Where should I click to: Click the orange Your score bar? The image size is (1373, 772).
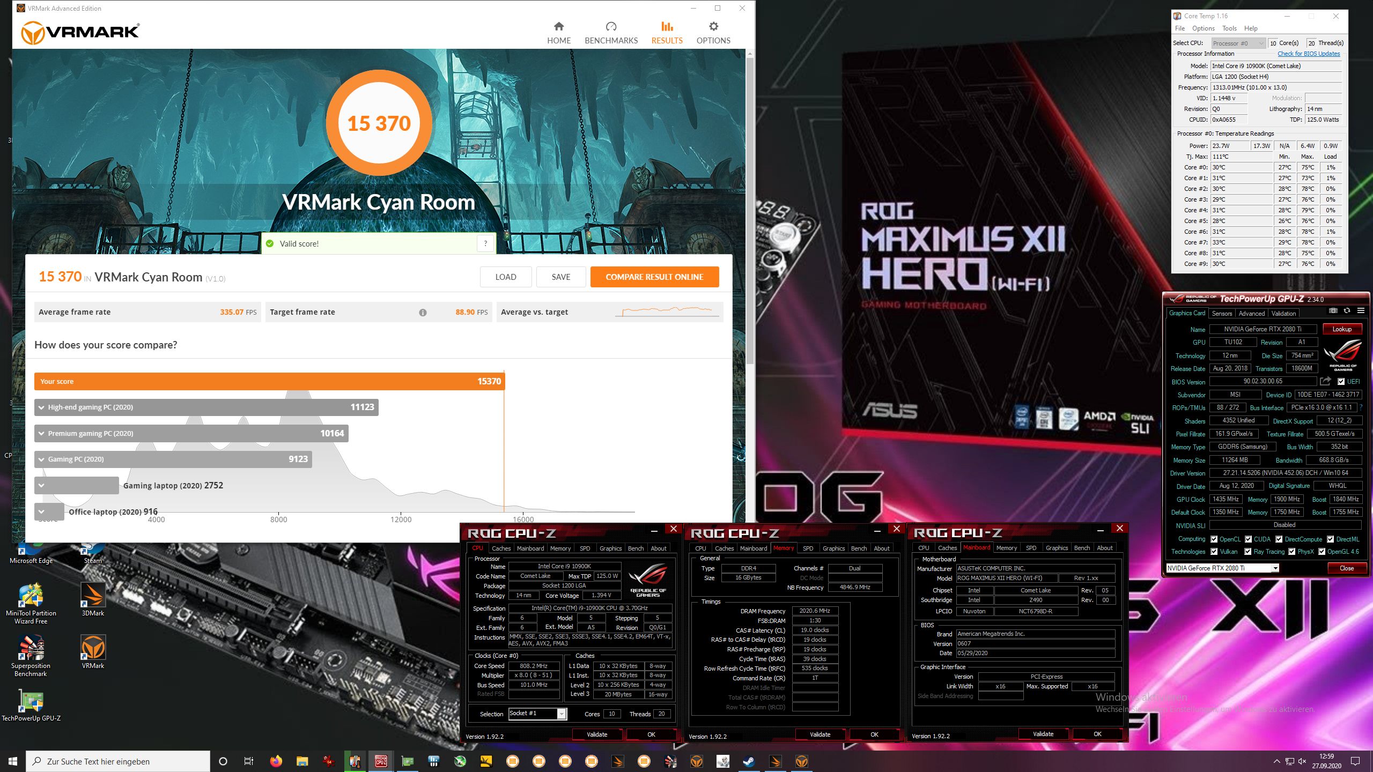[269, 381]
